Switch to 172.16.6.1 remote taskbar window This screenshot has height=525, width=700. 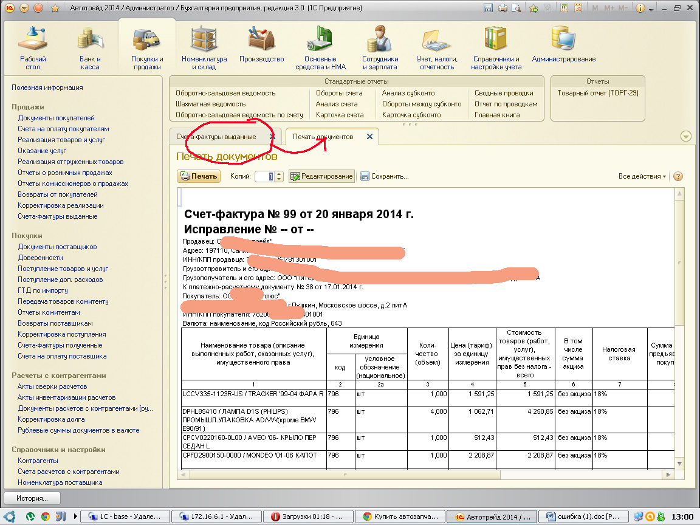click(x=217, y=516)
